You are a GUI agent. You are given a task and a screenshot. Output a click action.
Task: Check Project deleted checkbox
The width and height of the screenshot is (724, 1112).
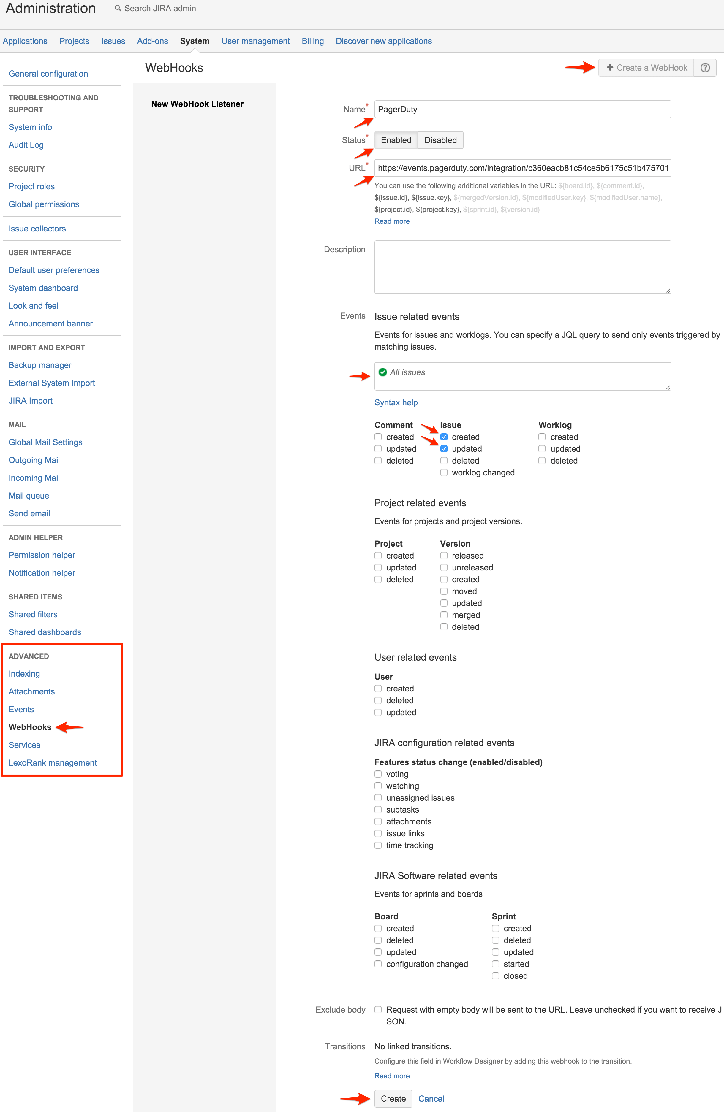pos(378,579)
